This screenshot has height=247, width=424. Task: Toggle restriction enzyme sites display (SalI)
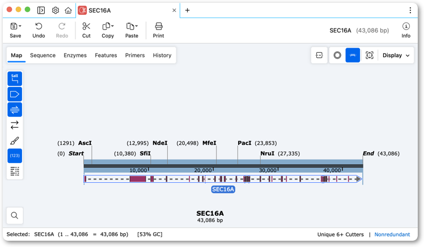coord(15,78)
